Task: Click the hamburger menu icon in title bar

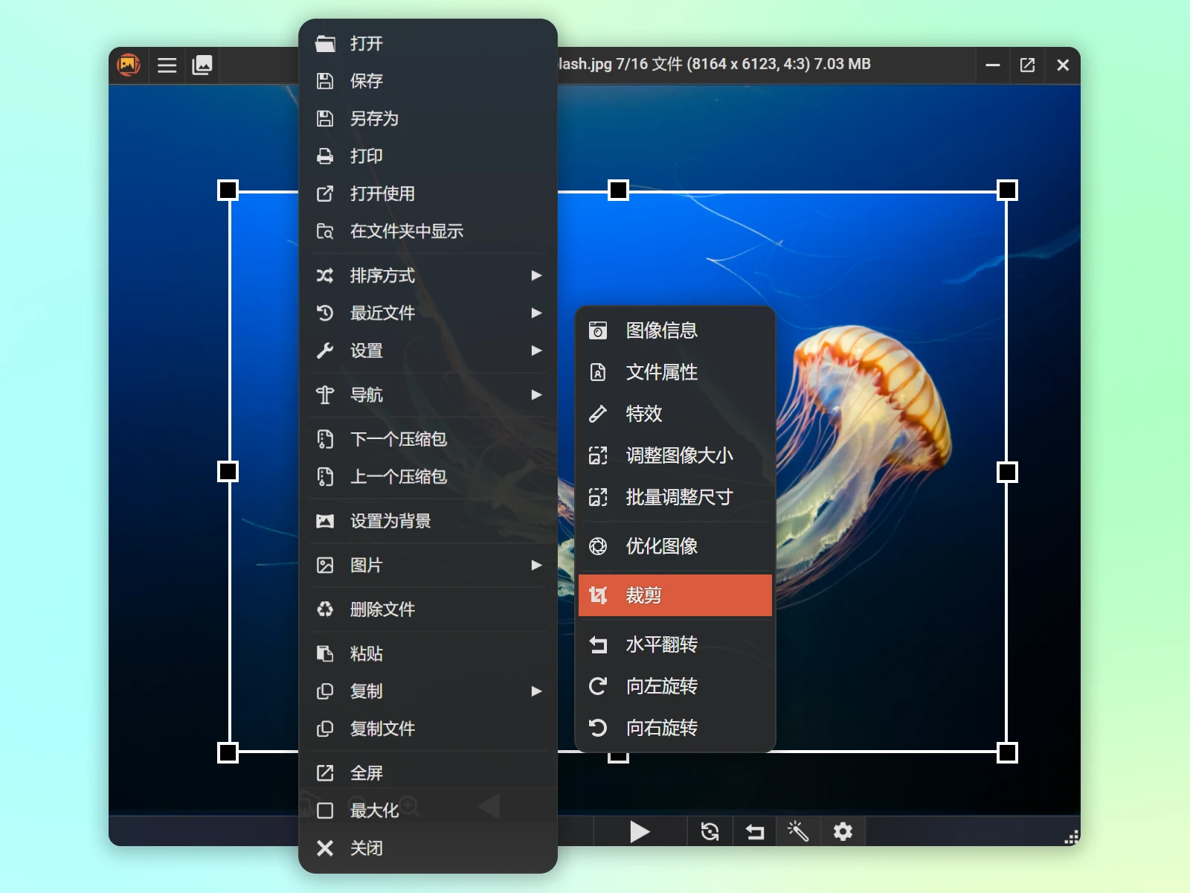Action: pos(167,65)
